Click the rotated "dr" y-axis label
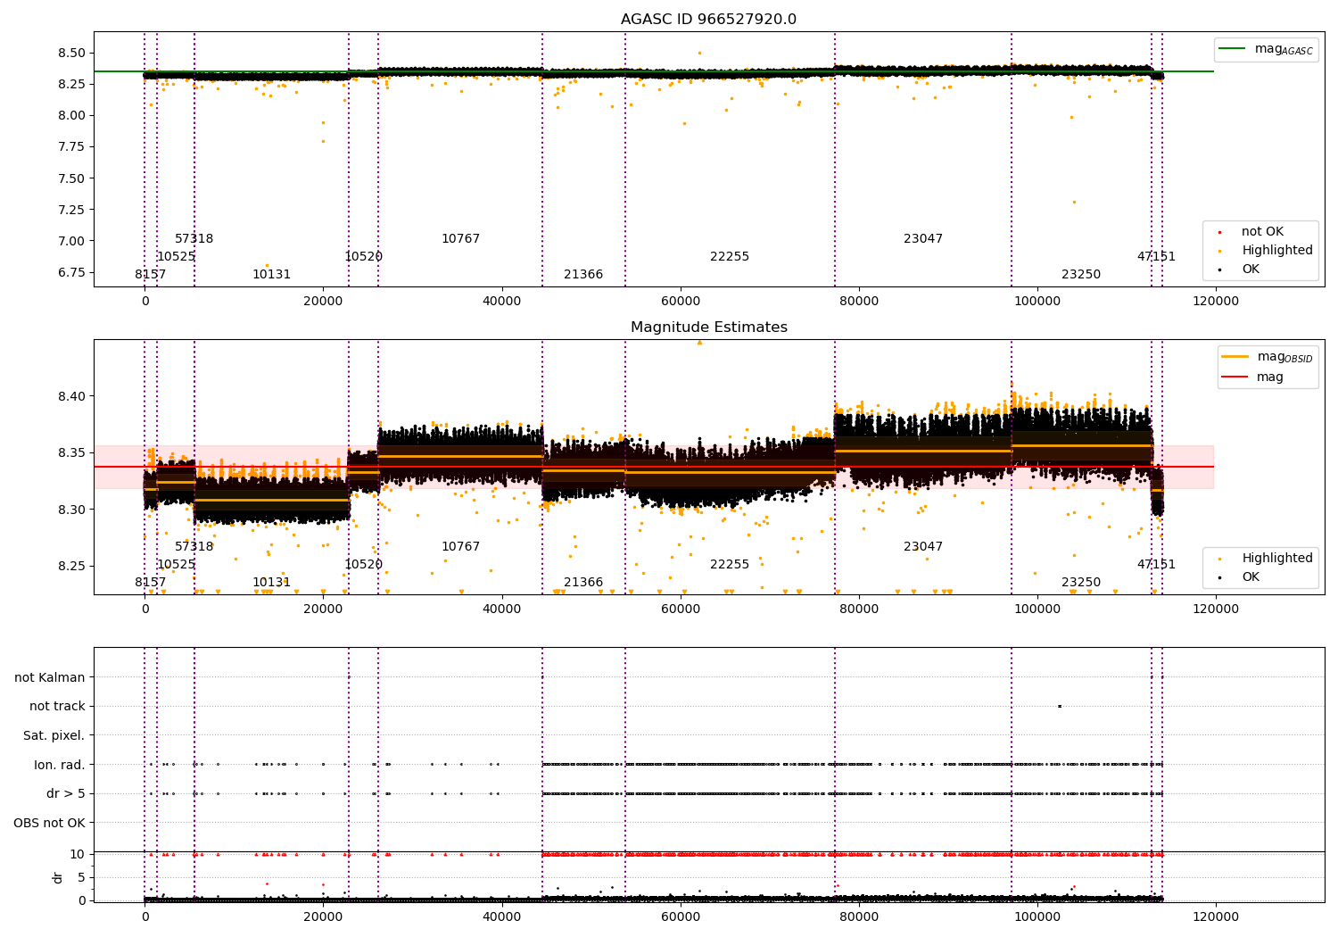This screenshot has width=1338, height=937. (x=58, y=877)
